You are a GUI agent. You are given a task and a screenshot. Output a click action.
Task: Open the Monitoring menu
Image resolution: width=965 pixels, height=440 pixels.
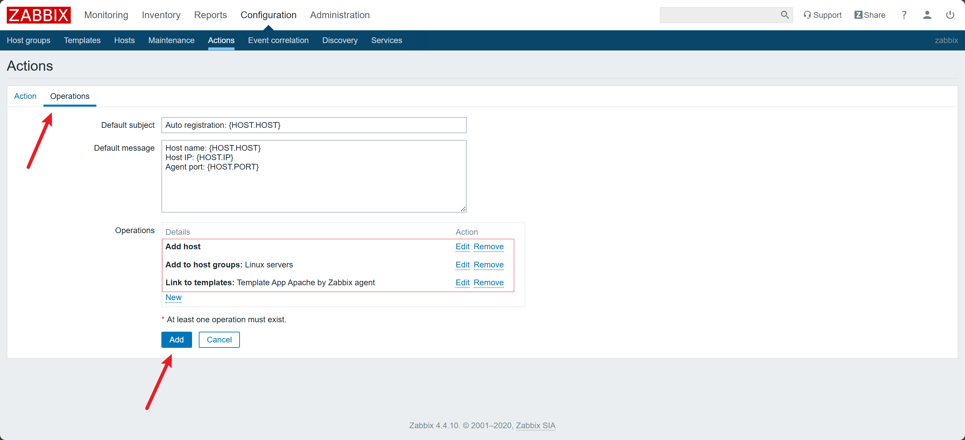[x=106, y=15]
